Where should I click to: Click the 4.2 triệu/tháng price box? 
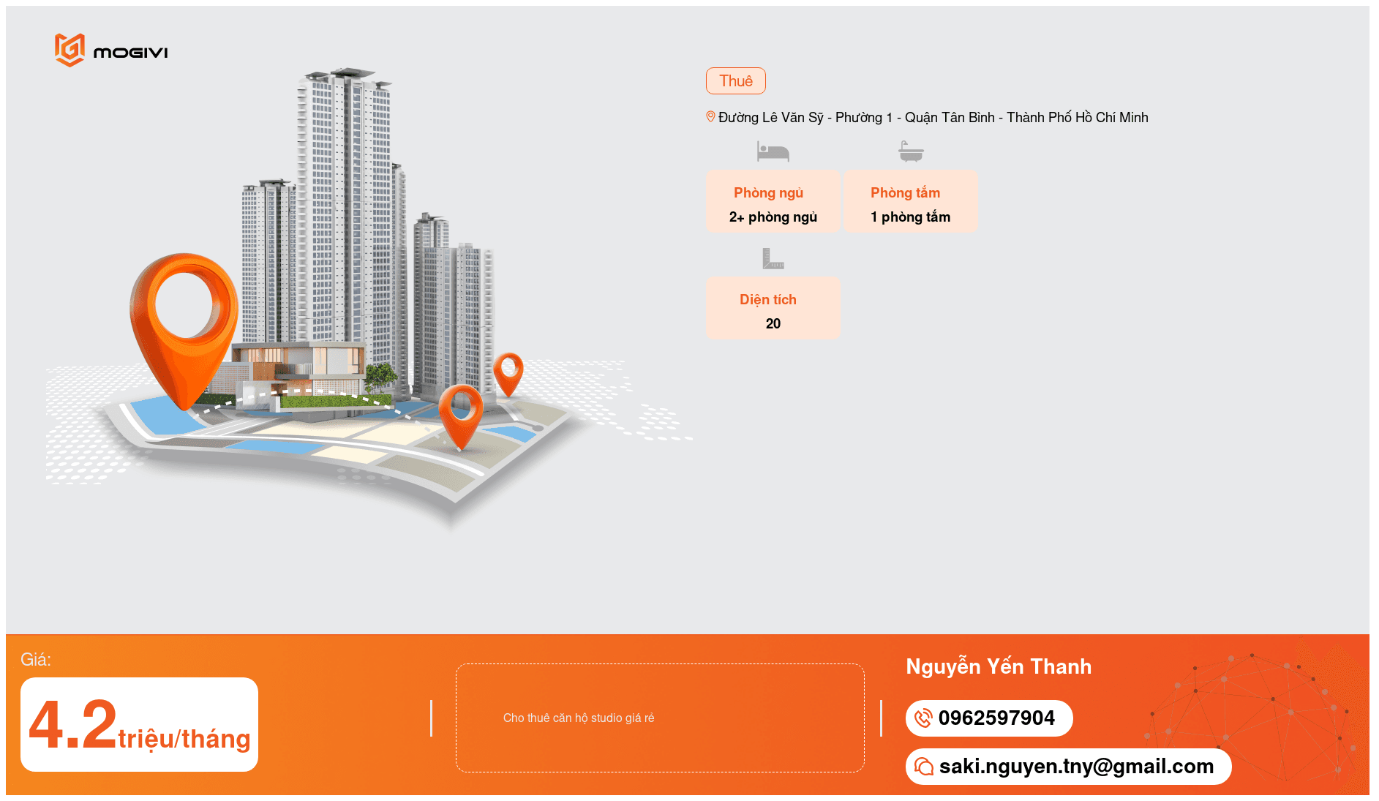click(x=139, y=724)
